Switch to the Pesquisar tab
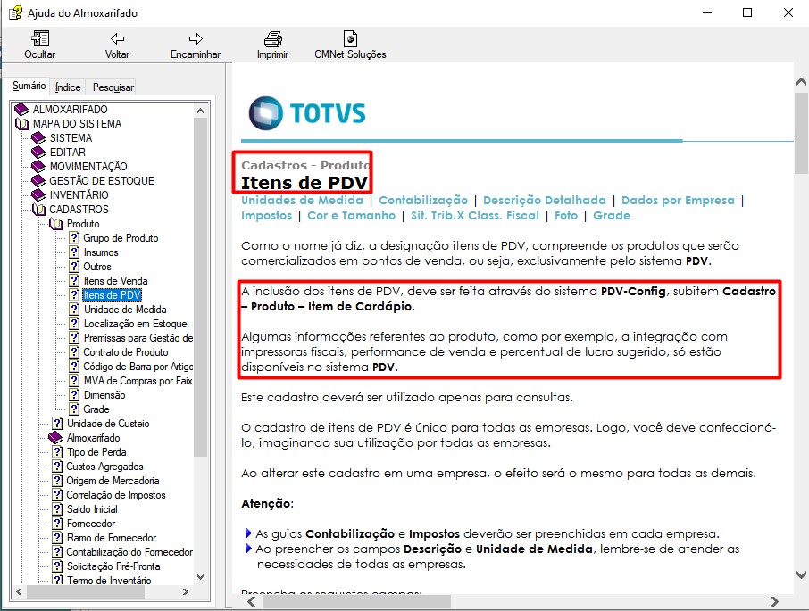 tap(113, 87)
